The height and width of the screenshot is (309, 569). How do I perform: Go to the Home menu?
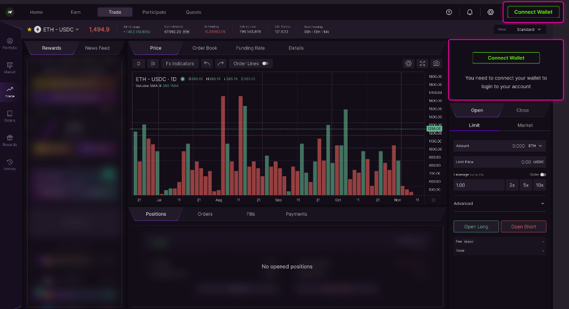(36, 12)
